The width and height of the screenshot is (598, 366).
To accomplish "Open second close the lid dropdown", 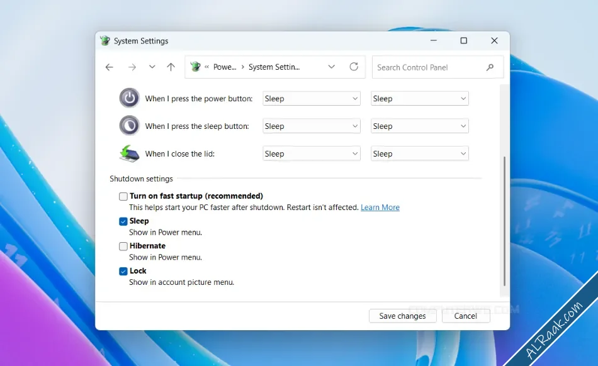I will (x=419, y=154).
